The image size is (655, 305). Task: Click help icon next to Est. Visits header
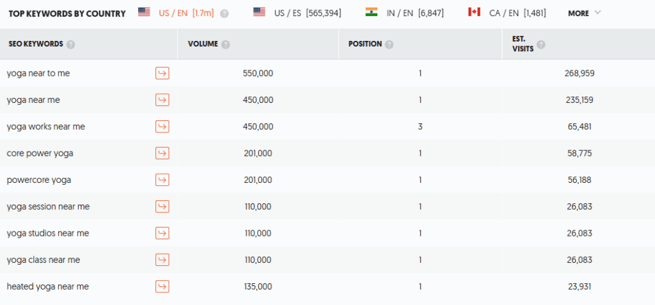click(541, 44)
